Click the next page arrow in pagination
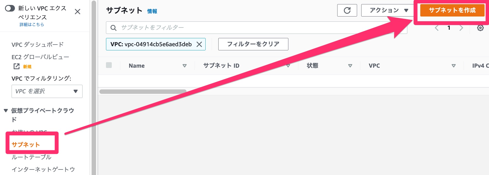 [462, 28]
